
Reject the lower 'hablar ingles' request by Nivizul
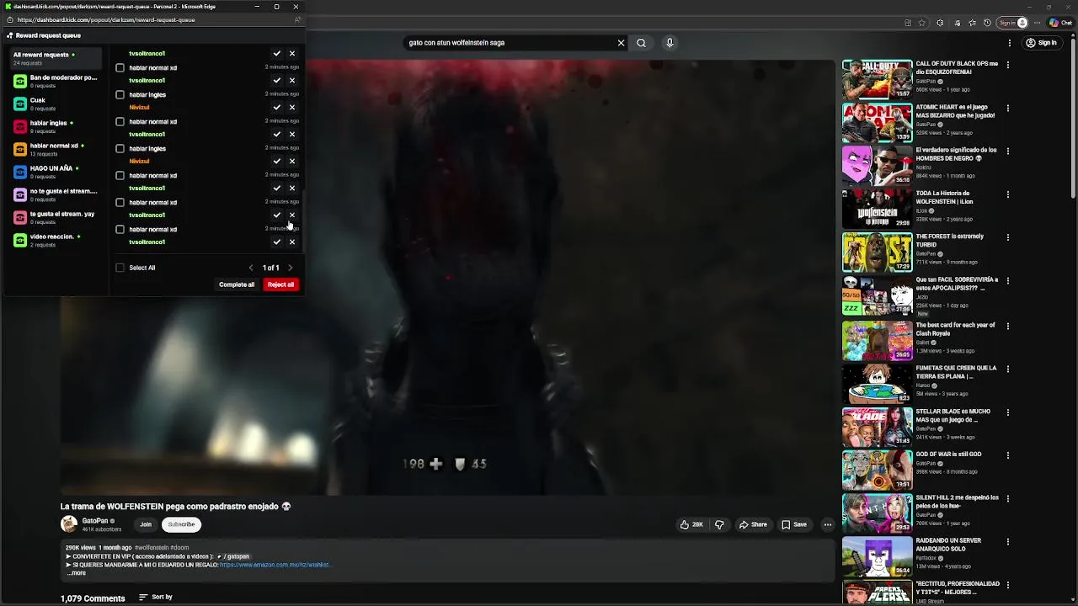click(292, 162)
